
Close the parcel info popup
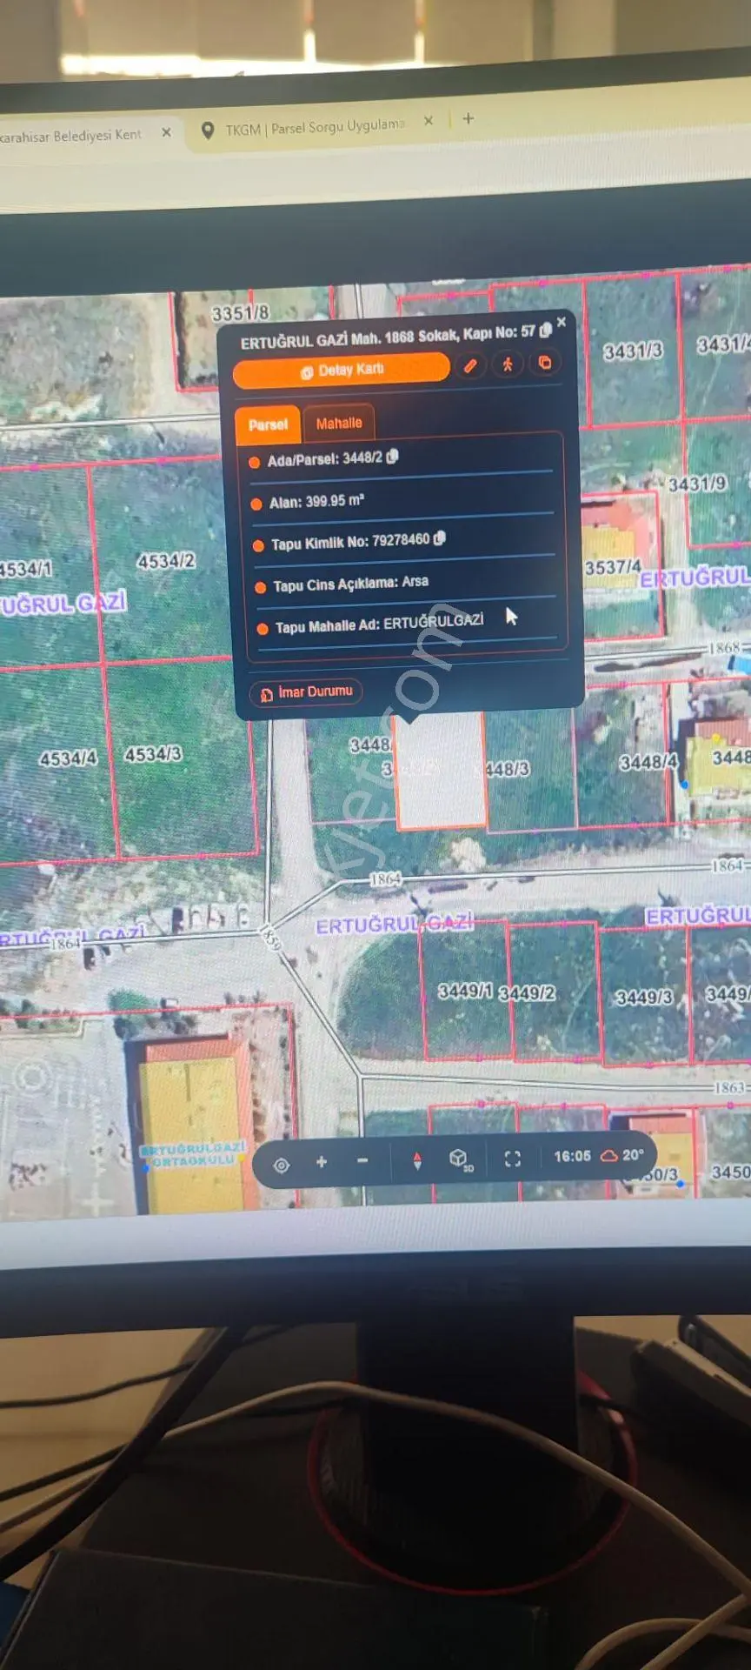pos(562,322)
